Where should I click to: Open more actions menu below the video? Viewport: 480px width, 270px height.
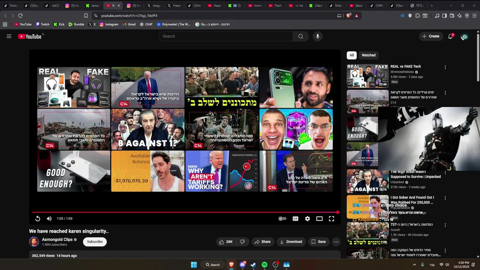[x=336, y=242]
